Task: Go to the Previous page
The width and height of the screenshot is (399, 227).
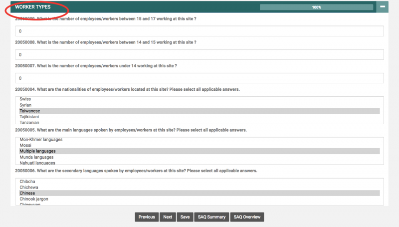Action: tap(147, 217)
